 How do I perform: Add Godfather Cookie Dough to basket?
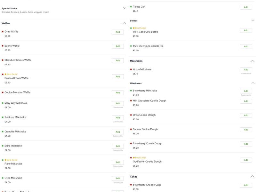tap(246, 160)
